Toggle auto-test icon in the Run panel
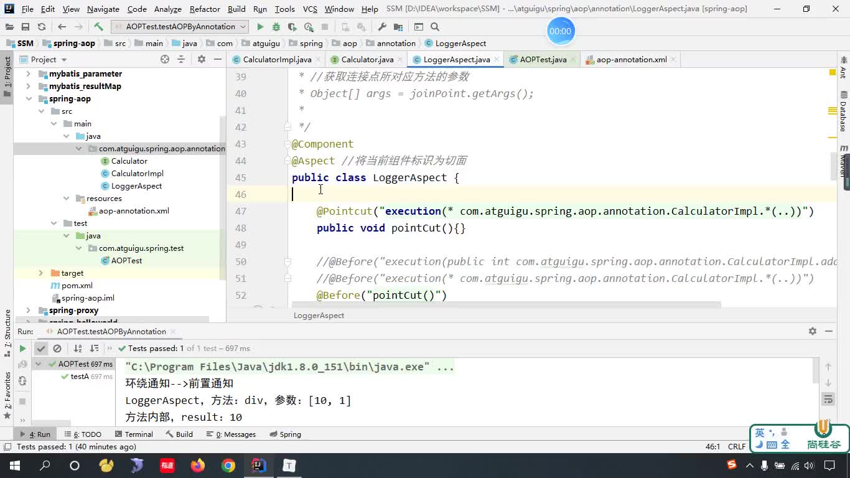Viewport: 850px width, 478px height. click(22, 381)
